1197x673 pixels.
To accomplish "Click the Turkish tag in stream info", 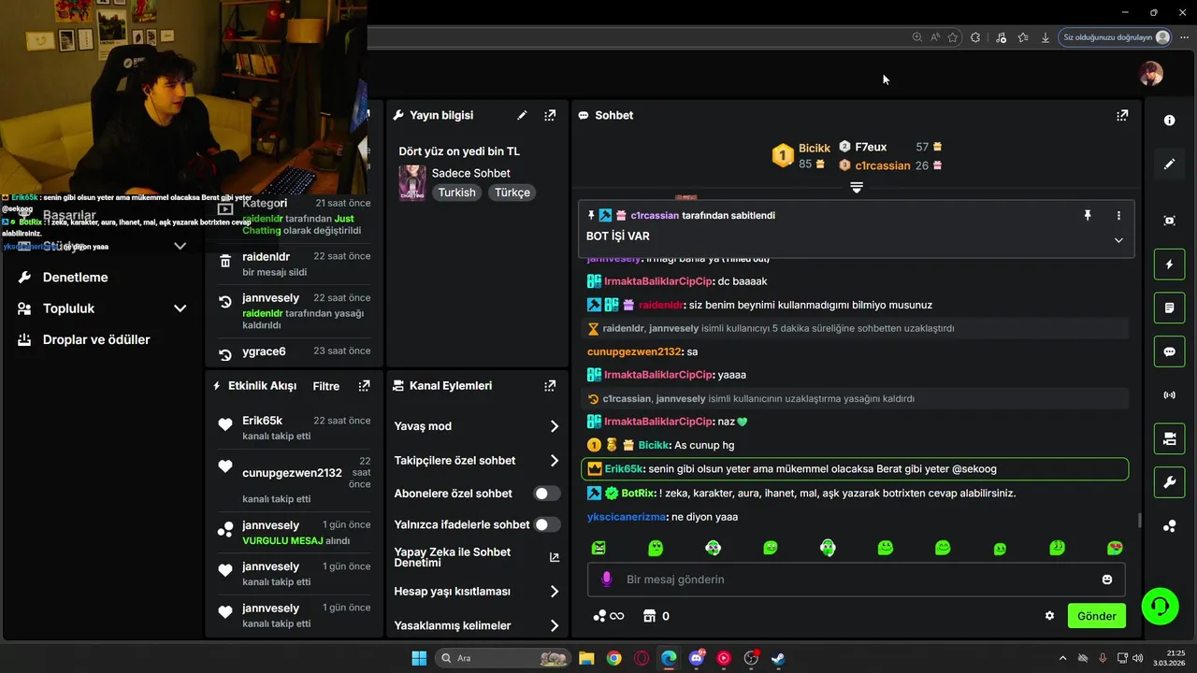I will 457,193.
